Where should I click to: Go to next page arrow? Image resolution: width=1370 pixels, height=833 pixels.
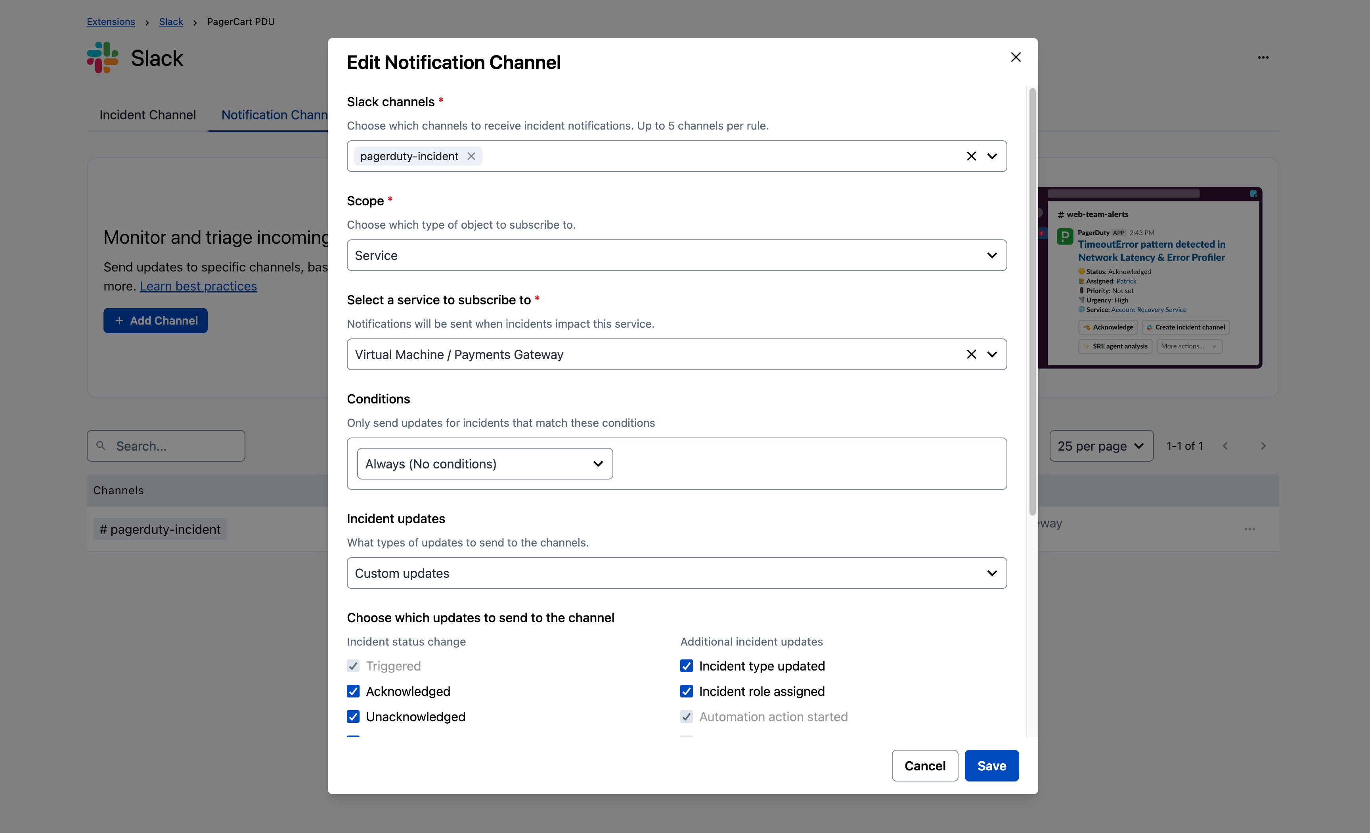[1263, 446]
